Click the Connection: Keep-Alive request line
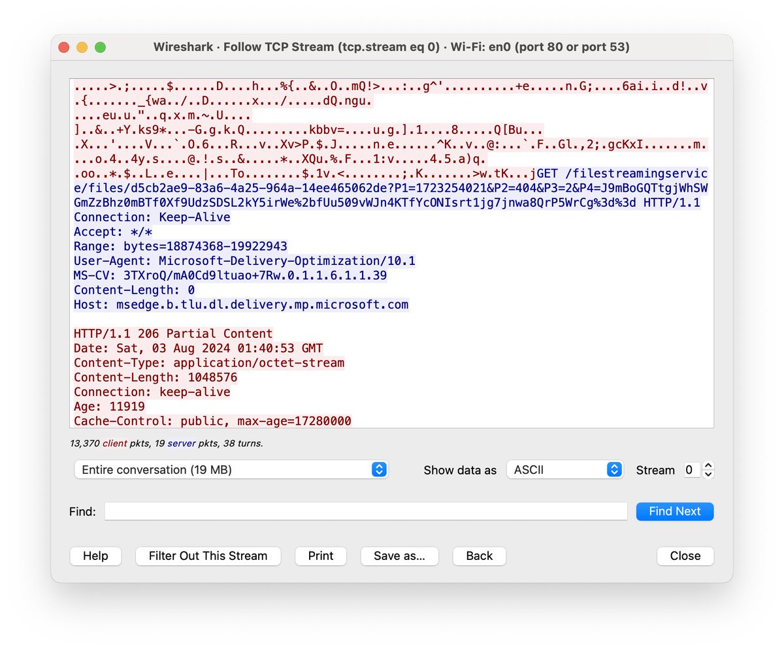Viewport: 784px width, 650px height. point(152,217)
